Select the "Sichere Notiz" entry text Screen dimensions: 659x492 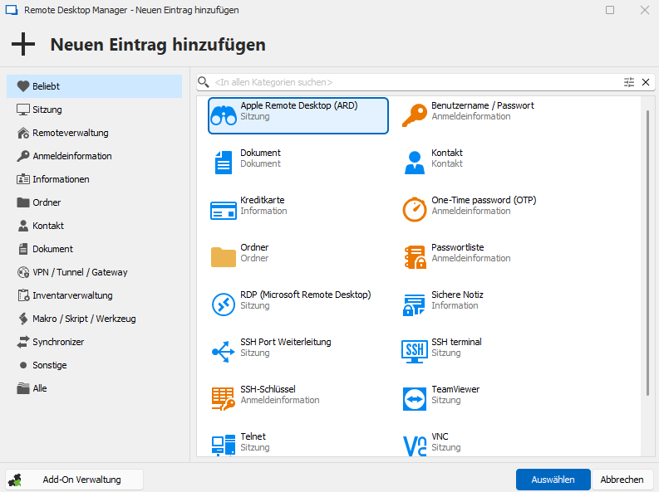click(x=457, y=295)
